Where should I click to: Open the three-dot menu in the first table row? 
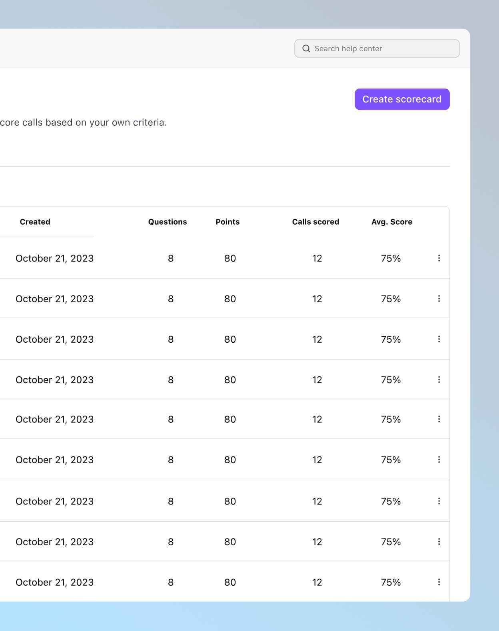pos(439,258)
